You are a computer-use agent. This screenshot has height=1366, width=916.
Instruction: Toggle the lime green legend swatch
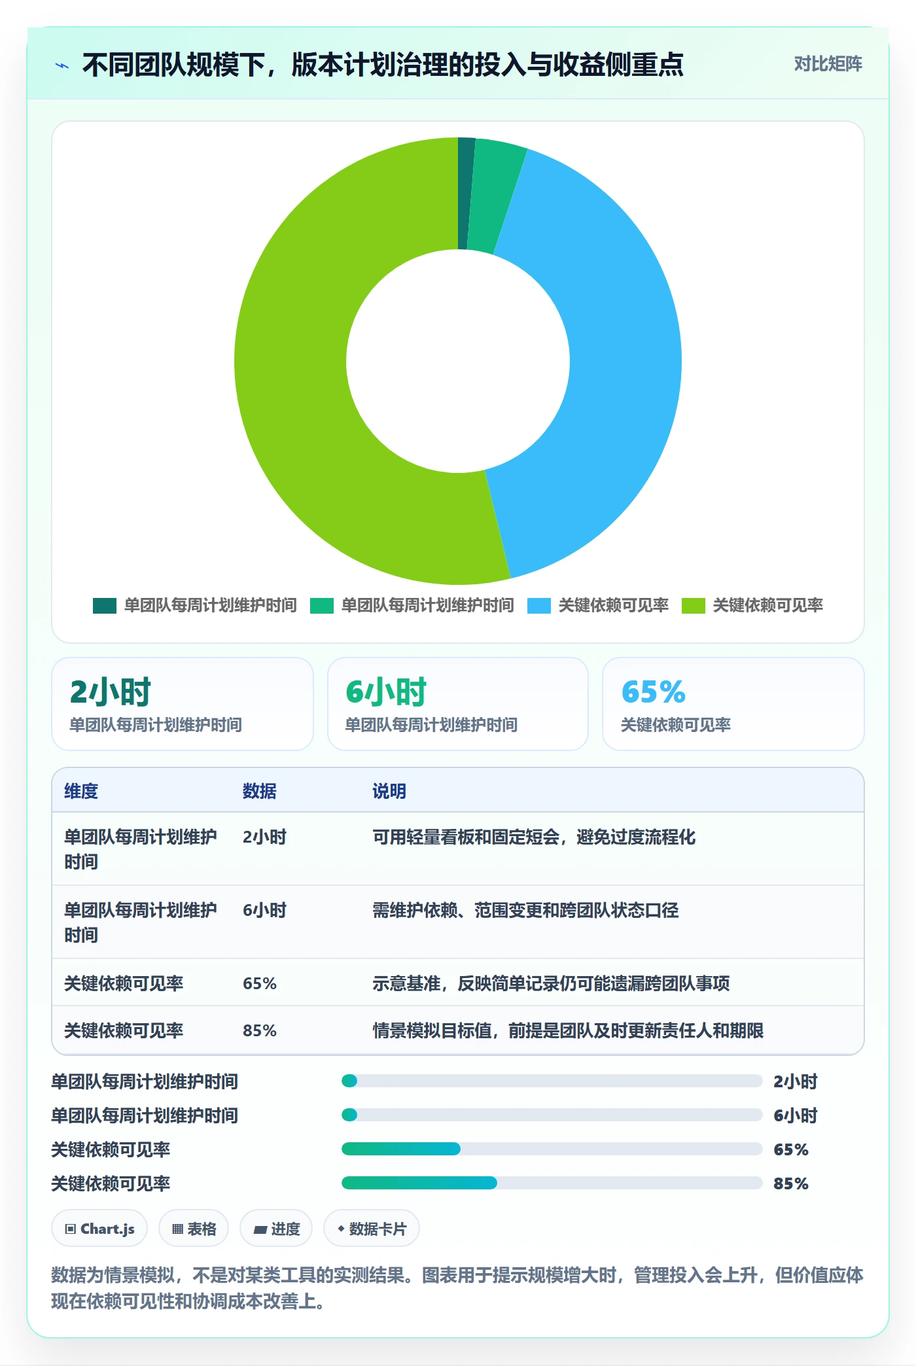[x=694, y=606]
